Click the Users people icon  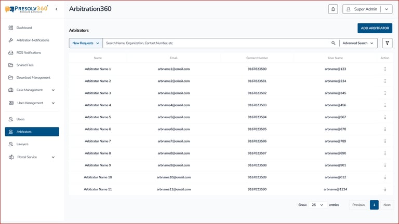pyautogui.click(x=11, y=119)
